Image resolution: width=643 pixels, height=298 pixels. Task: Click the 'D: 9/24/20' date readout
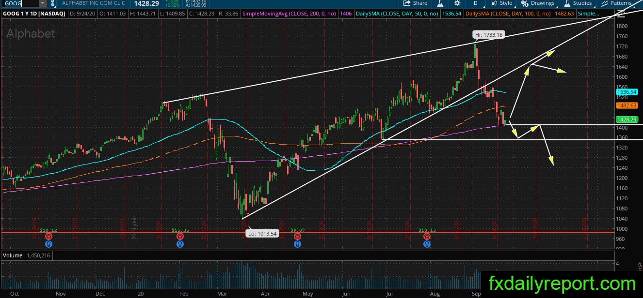click(x=83, y=14)
